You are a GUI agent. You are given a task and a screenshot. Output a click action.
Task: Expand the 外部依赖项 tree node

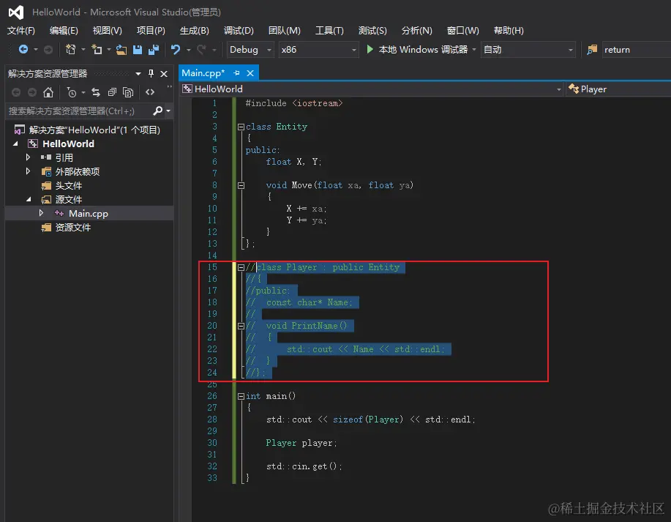point(29,171)
